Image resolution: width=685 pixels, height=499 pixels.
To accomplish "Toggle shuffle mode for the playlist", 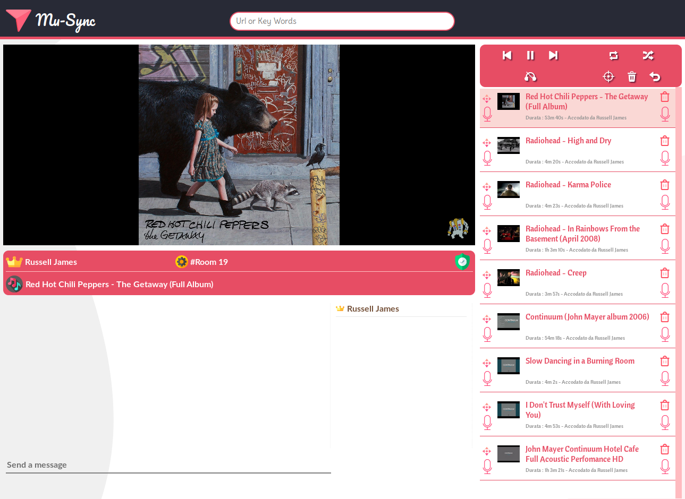I will (x=648, y=55).
